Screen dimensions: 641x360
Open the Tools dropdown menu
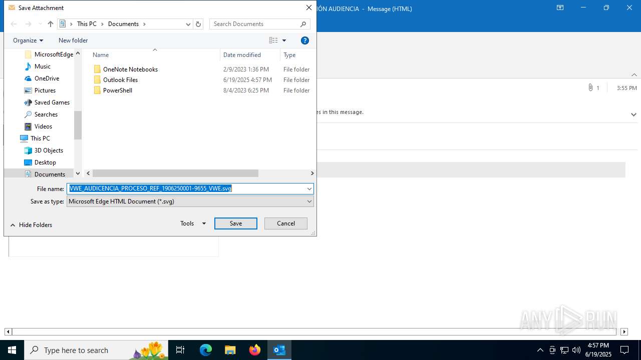click(x=193, y=223)
